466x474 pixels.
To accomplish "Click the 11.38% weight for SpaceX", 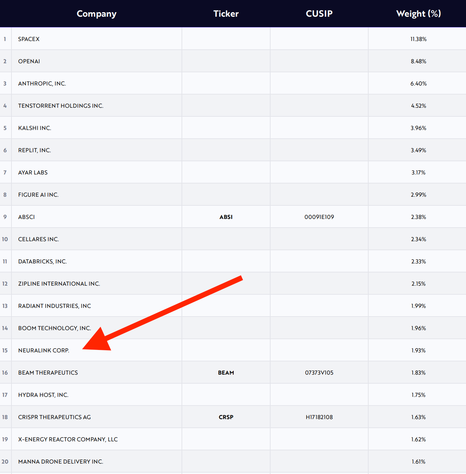I will click(x=418, y=39).
